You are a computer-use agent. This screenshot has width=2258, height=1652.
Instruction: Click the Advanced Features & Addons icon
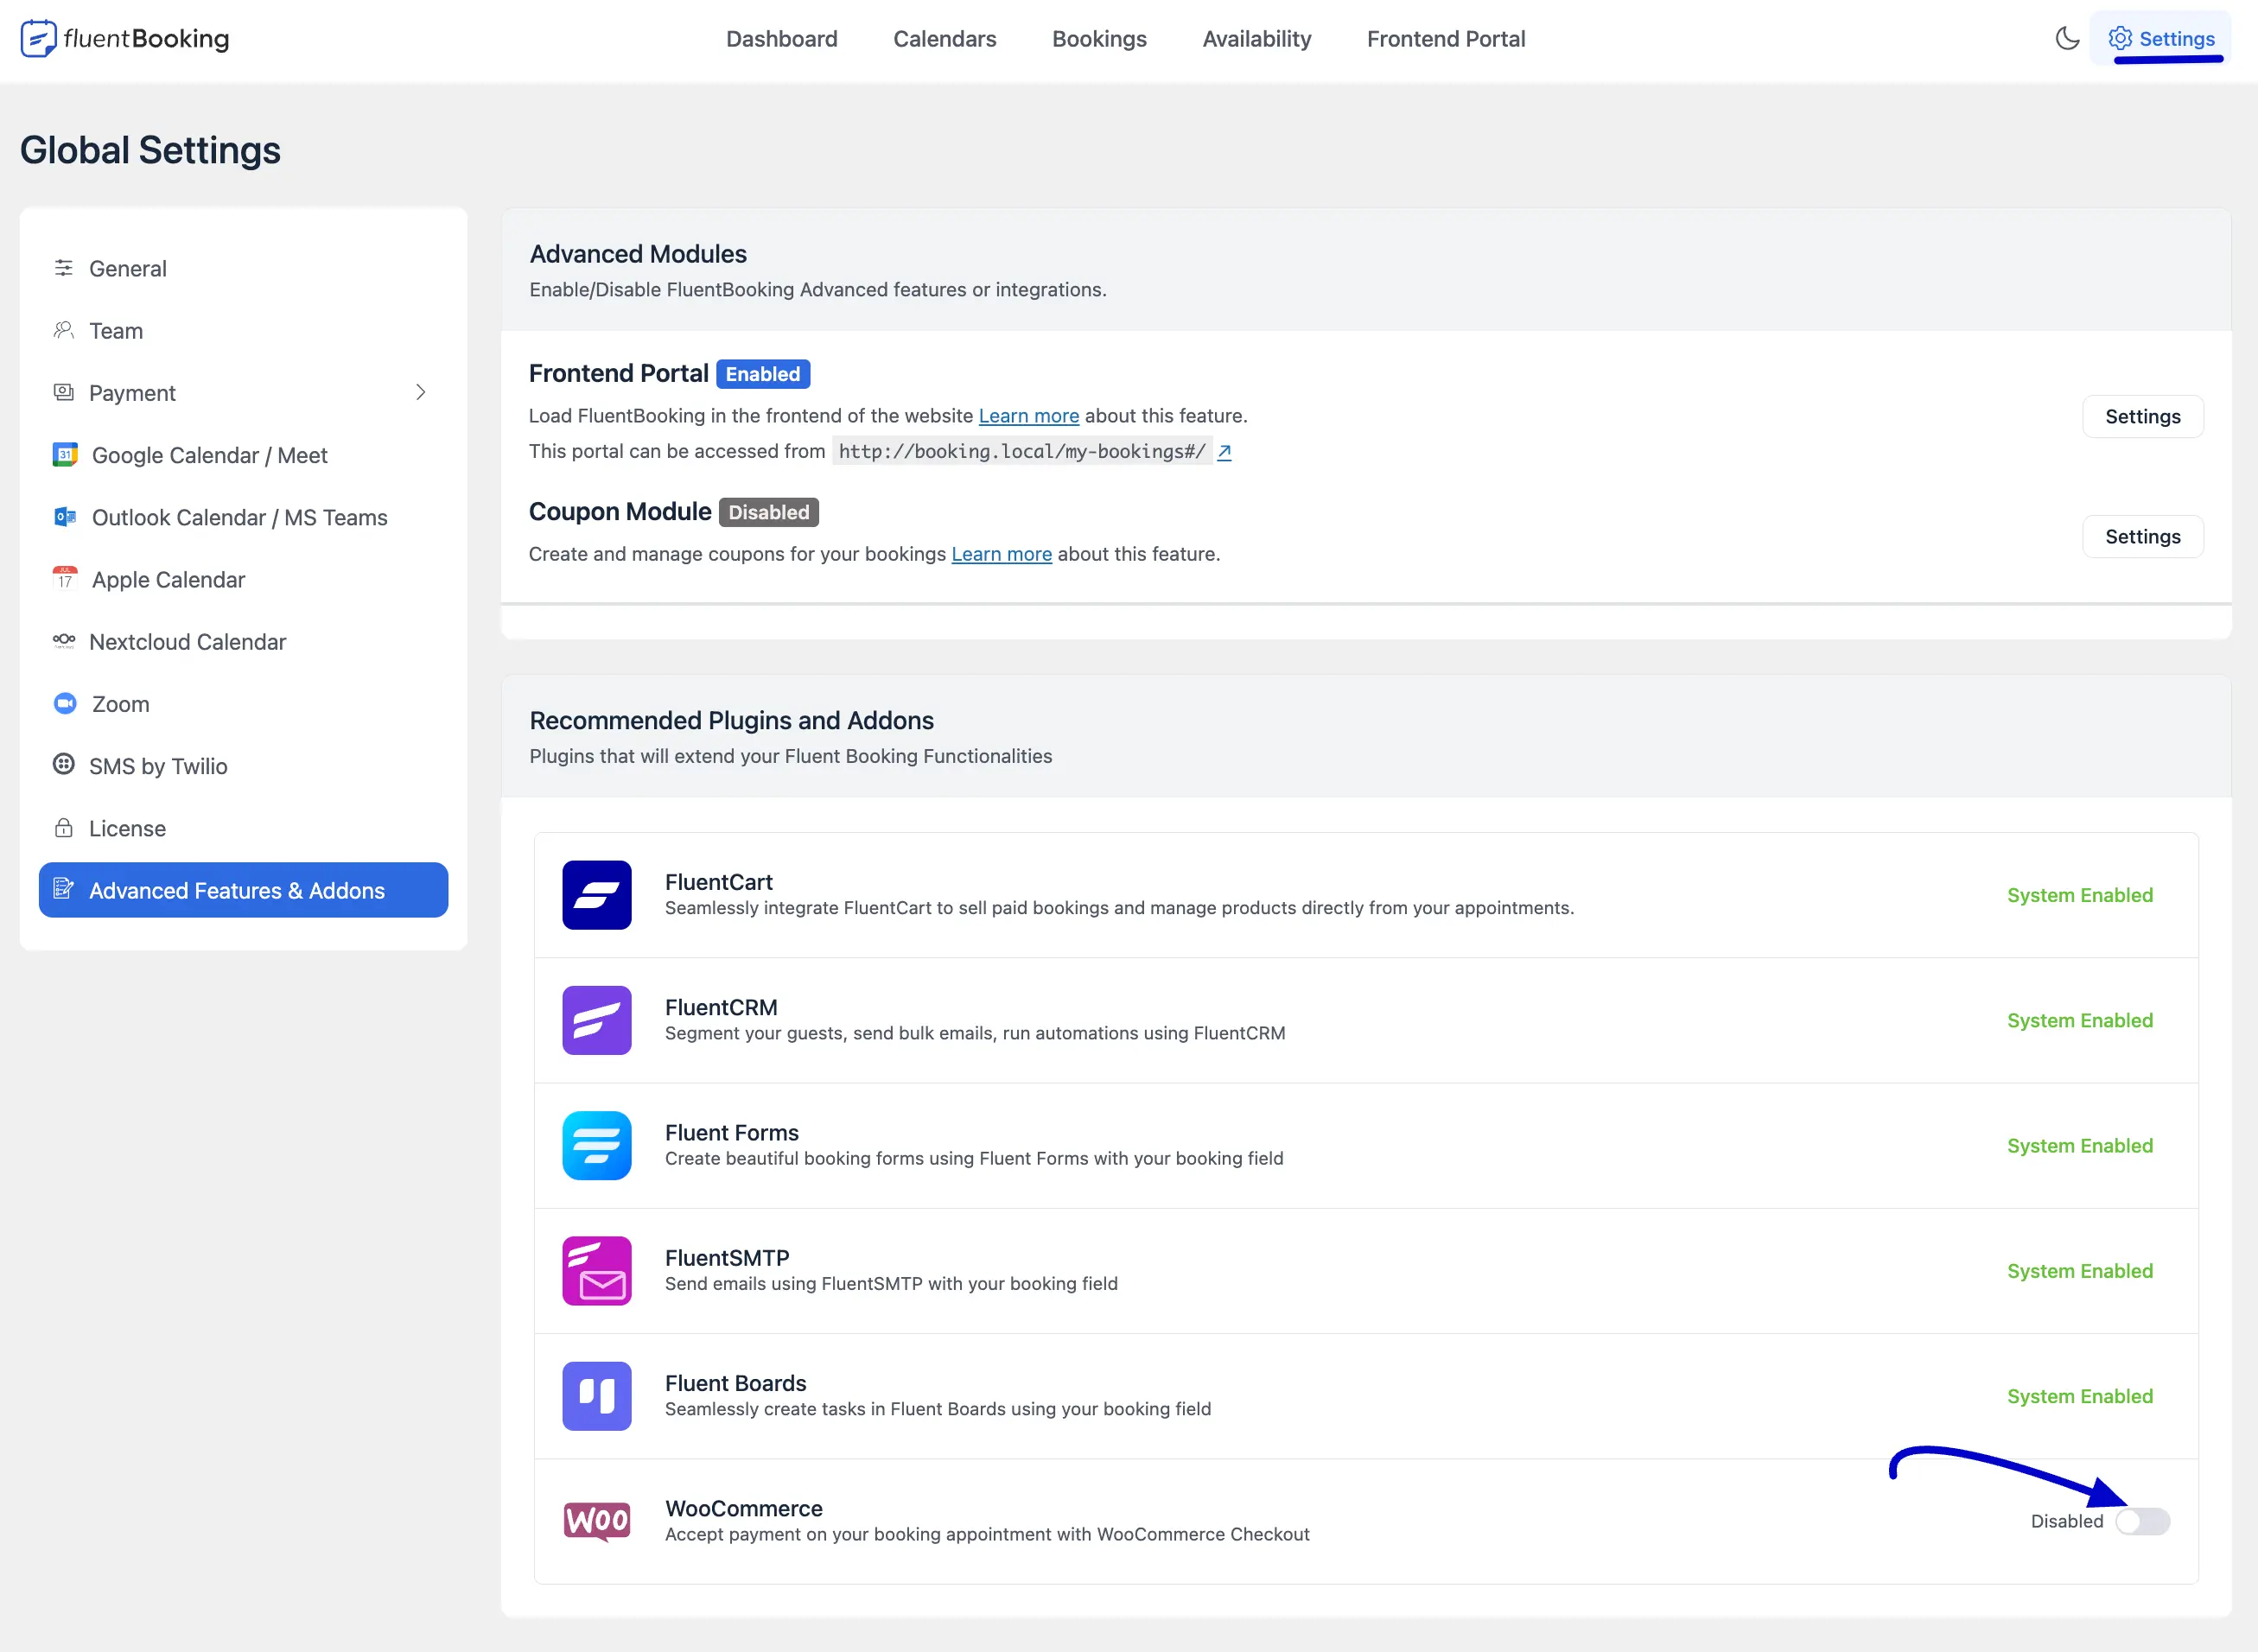[x=64, y=889]
